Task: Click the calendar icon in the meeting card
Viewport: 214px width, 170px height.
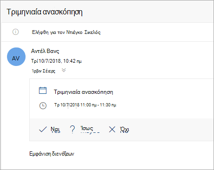Action: (x=43, y=91)
